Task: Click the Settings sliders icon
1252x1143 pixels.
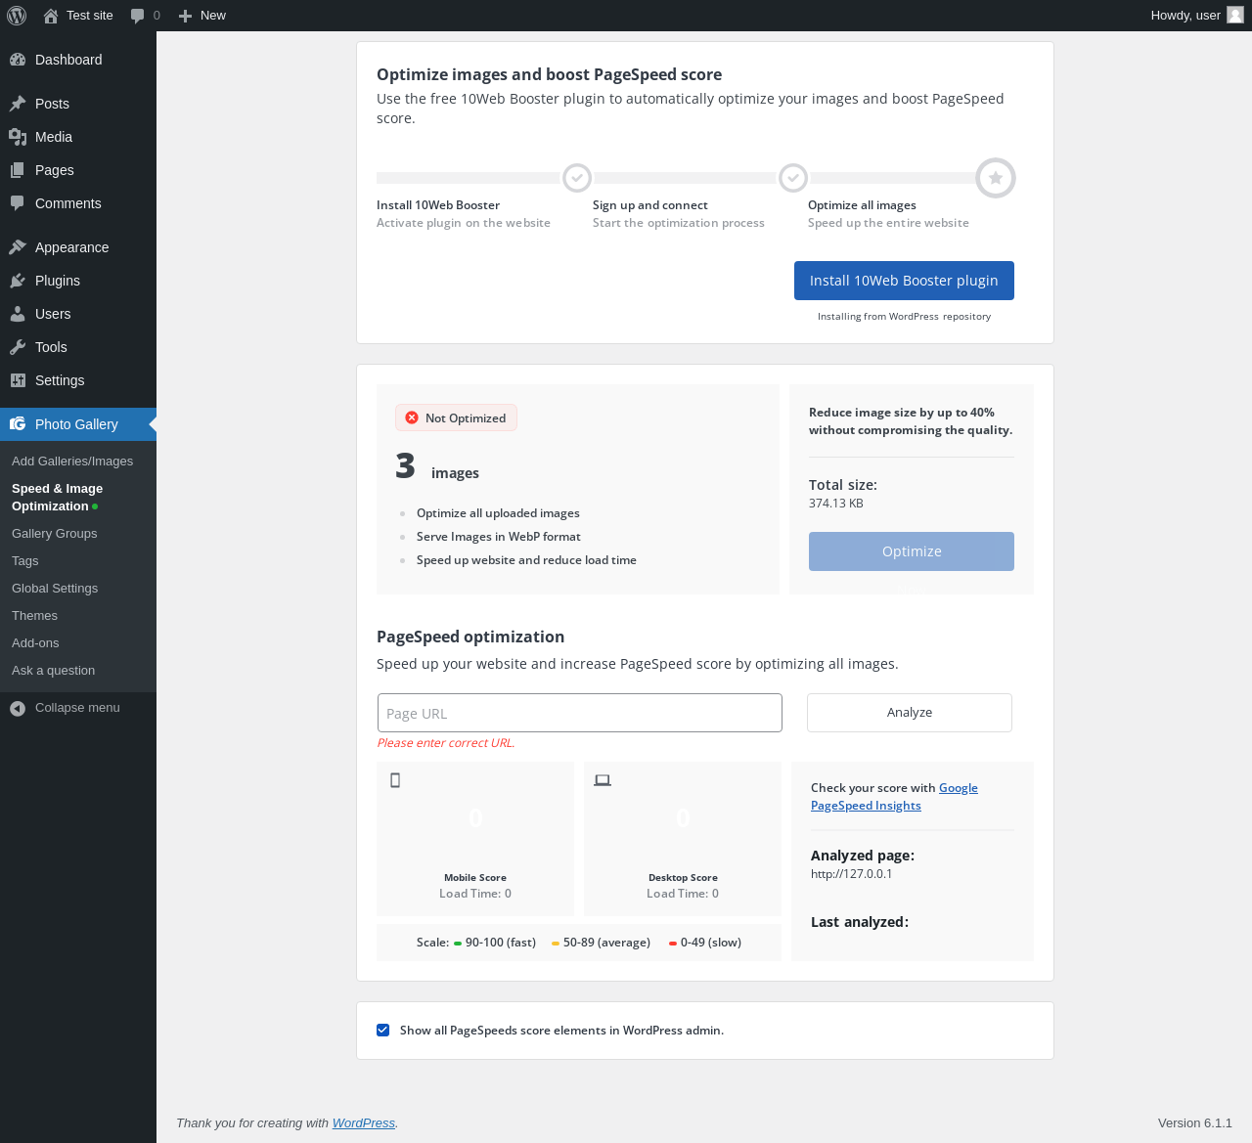Action: tap(18, 380)
